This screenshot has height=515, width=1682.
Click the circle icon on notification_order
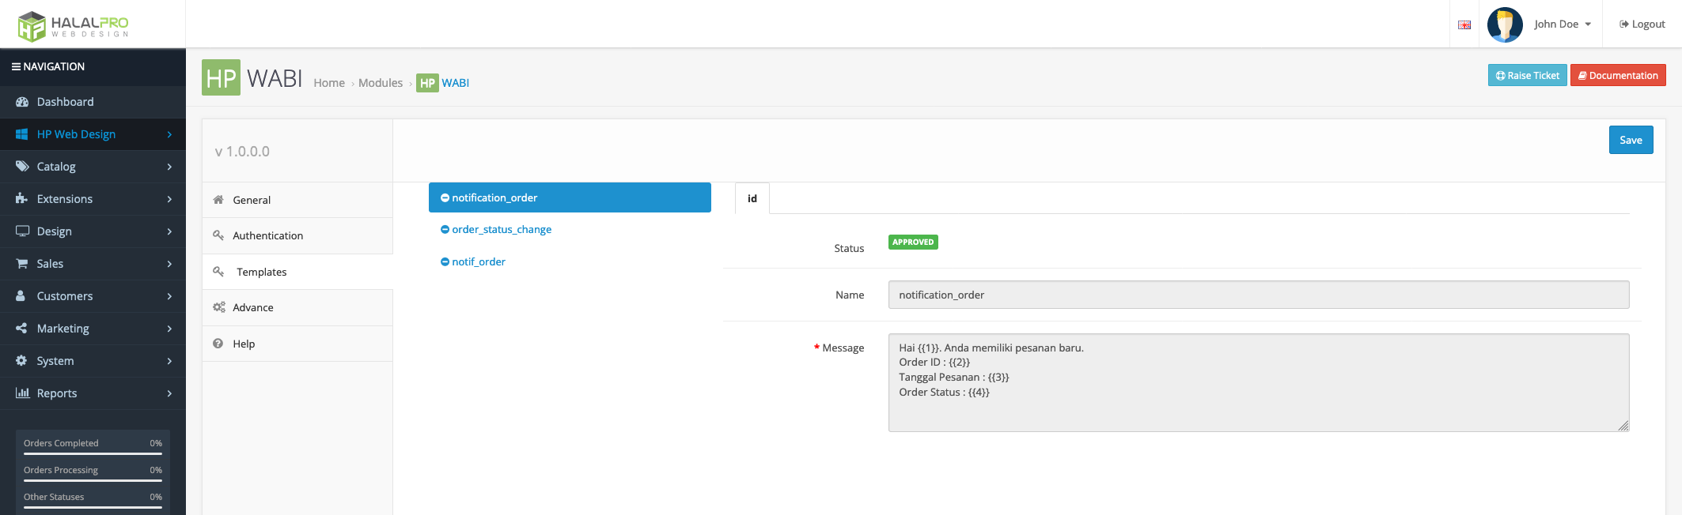(445, 198)
